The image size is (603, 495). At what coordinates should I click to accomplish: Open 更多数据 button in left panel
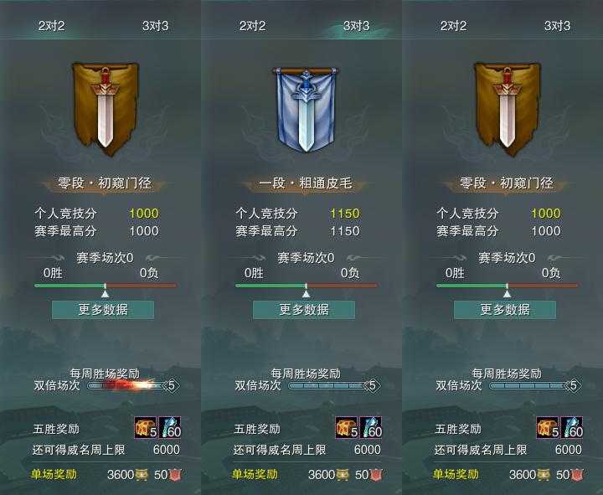(103, 310)
